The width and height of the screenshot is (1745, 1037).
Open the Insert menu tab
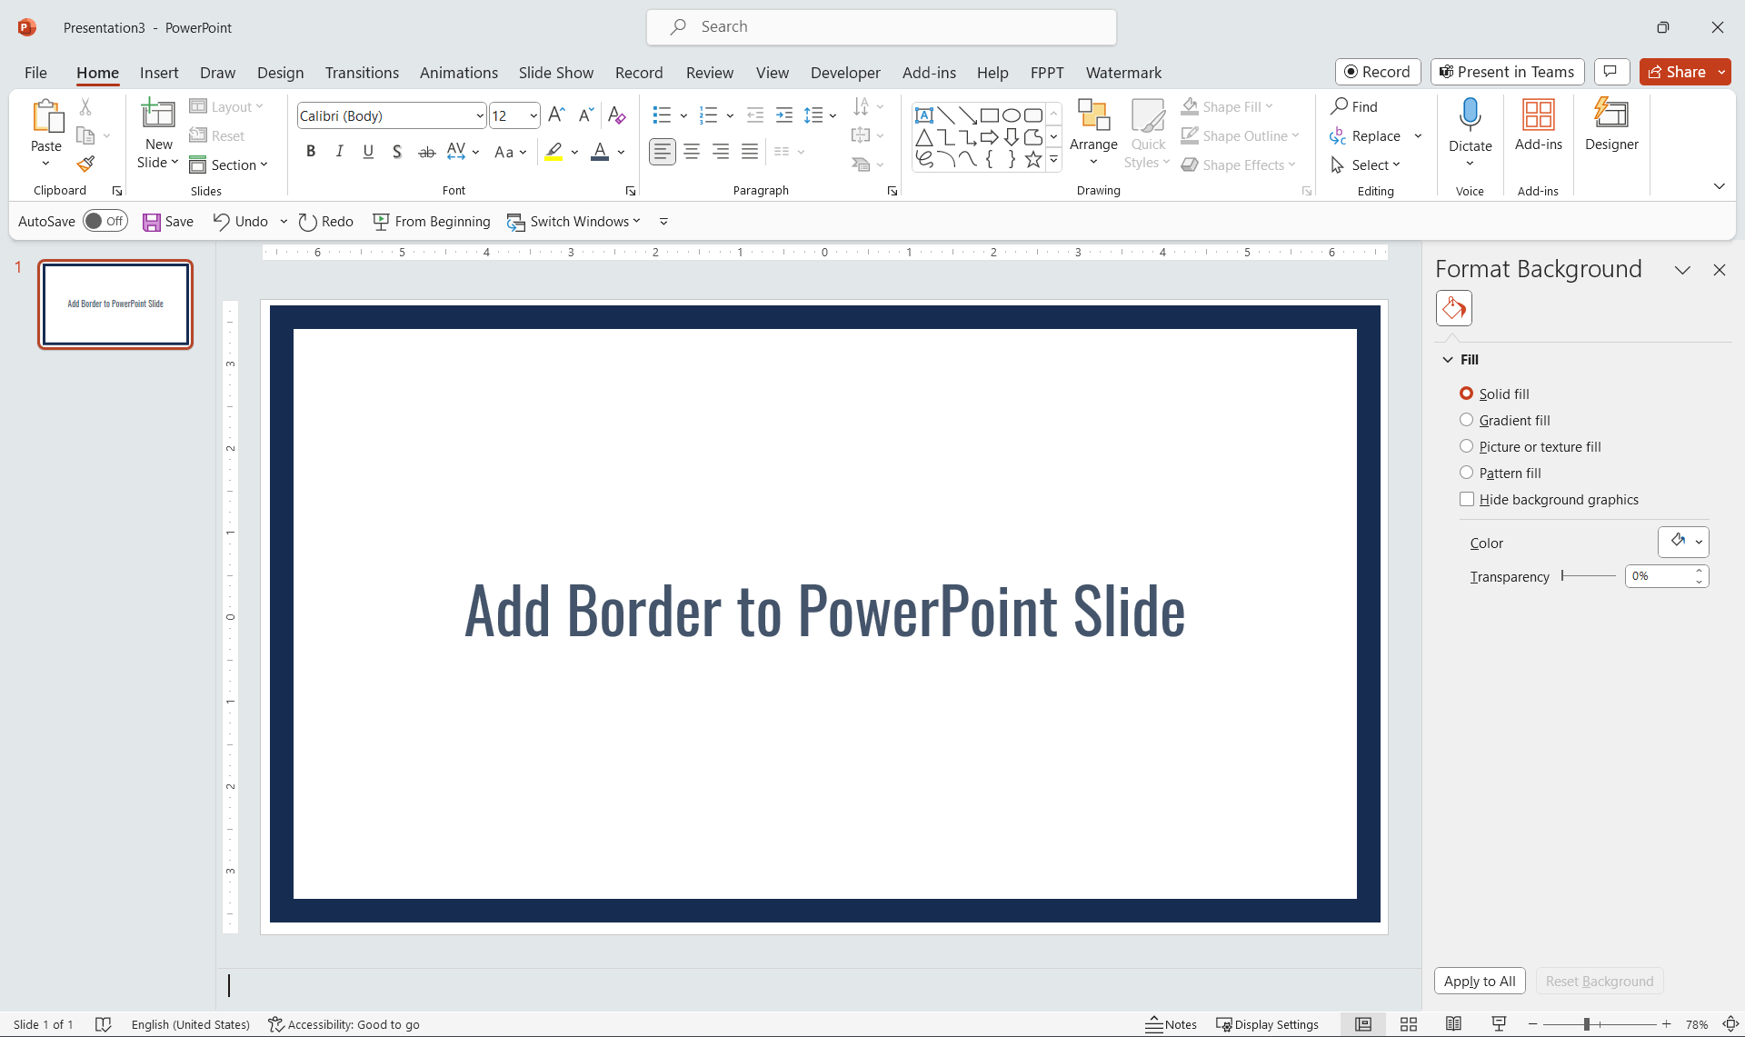point(159,73)
